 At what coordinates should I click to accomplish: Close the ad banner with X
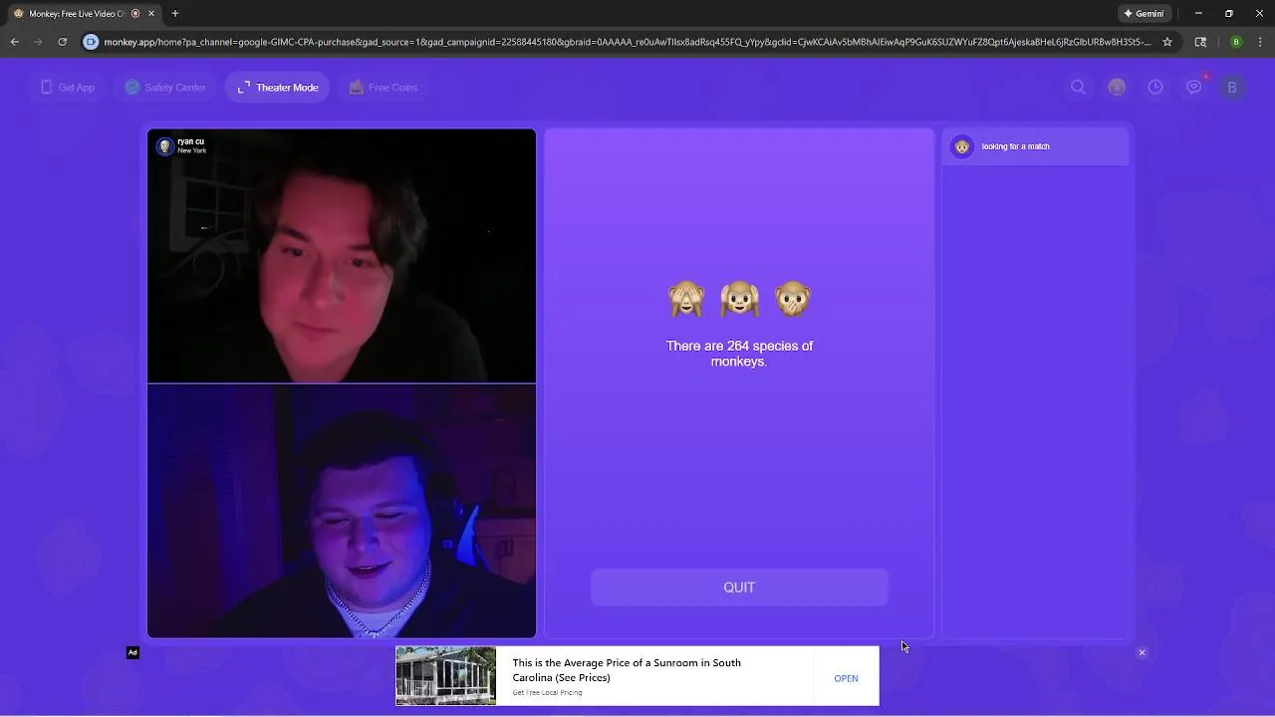point(1142,653)
